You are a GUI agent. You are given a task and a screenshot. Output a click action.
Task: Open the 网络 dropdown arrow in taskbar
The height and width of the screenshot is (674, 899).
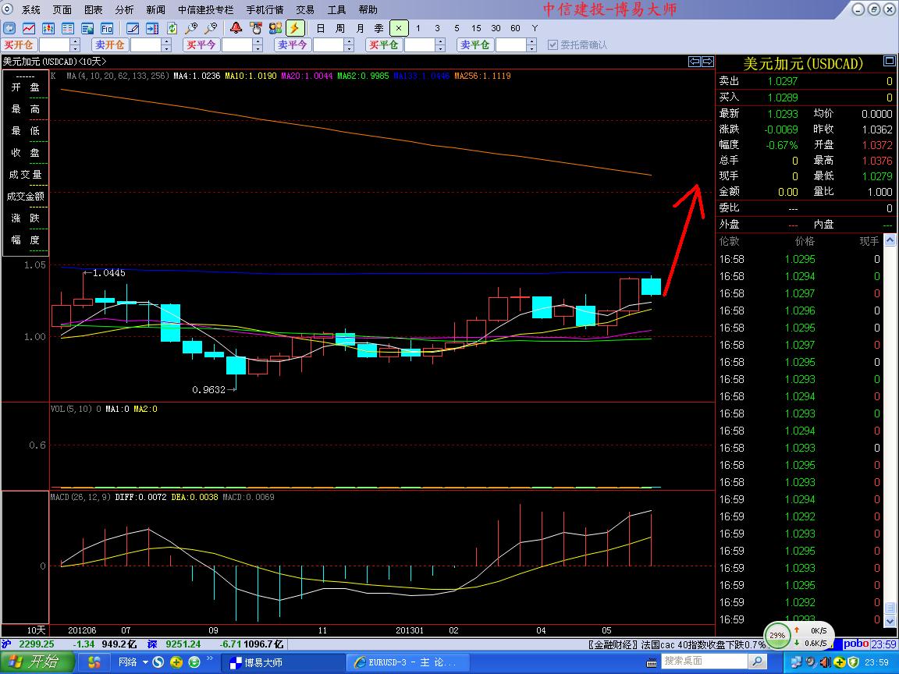(145, 662)
